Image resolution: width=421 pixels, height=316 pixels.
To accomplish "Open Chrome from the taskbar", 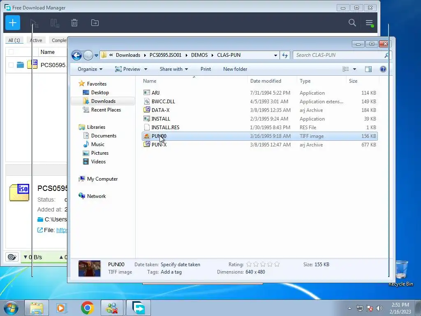I will click(x=87, y=308).
